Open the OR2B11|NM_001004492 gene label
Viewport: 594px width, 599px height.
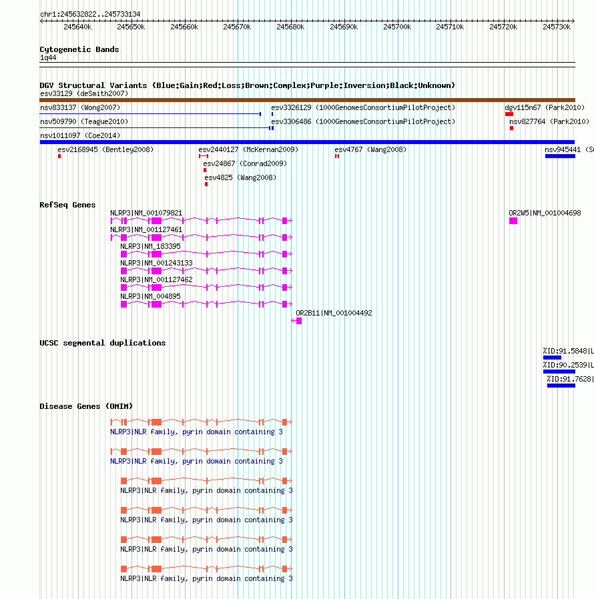pyautogui.click(x=334, y=313)
